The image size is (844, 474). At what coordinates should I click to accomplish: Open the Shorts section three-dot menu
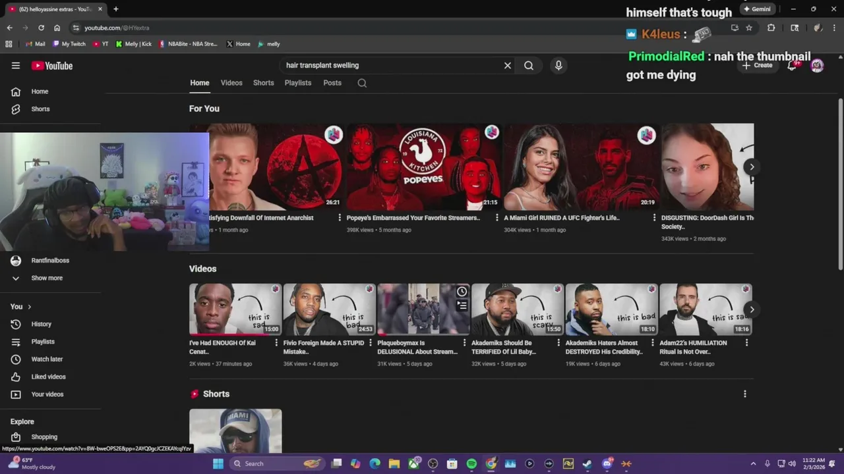tap(745, 394)
